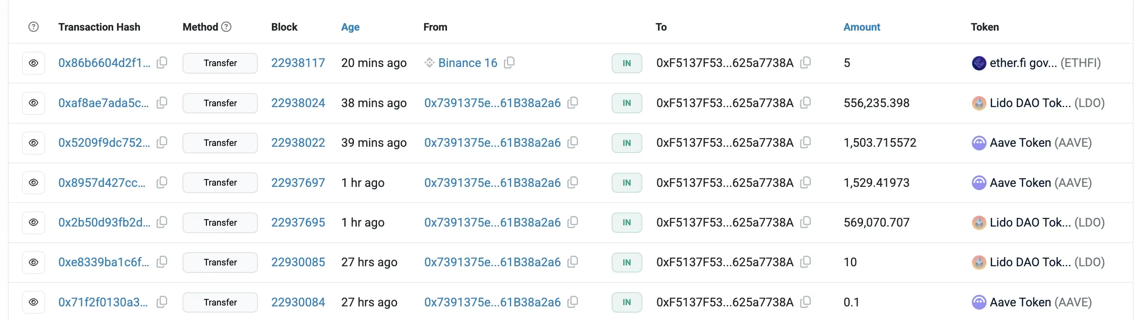This screenshot has height=320, width=1134.
Task: Preview transaction 0x86b6604d2f1 with eye icon
Action: click(34, 63)
